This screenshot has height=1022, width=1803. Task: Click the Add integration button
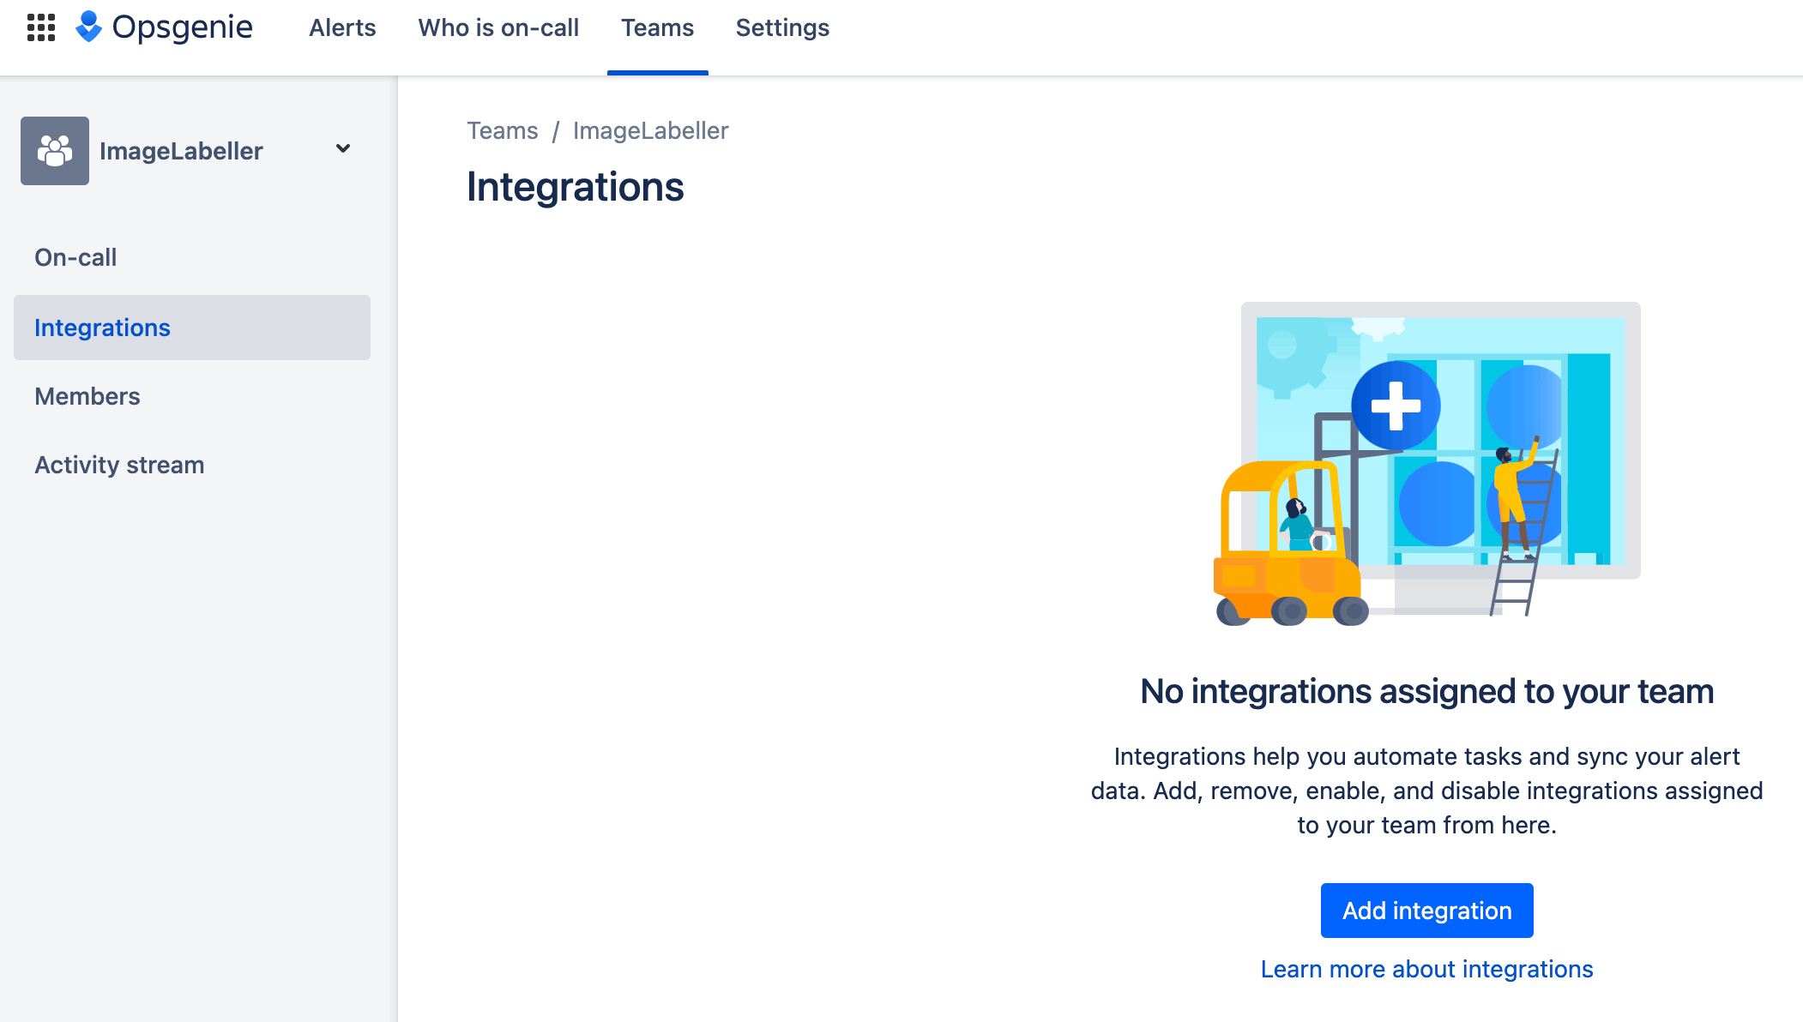[1426, 910]
